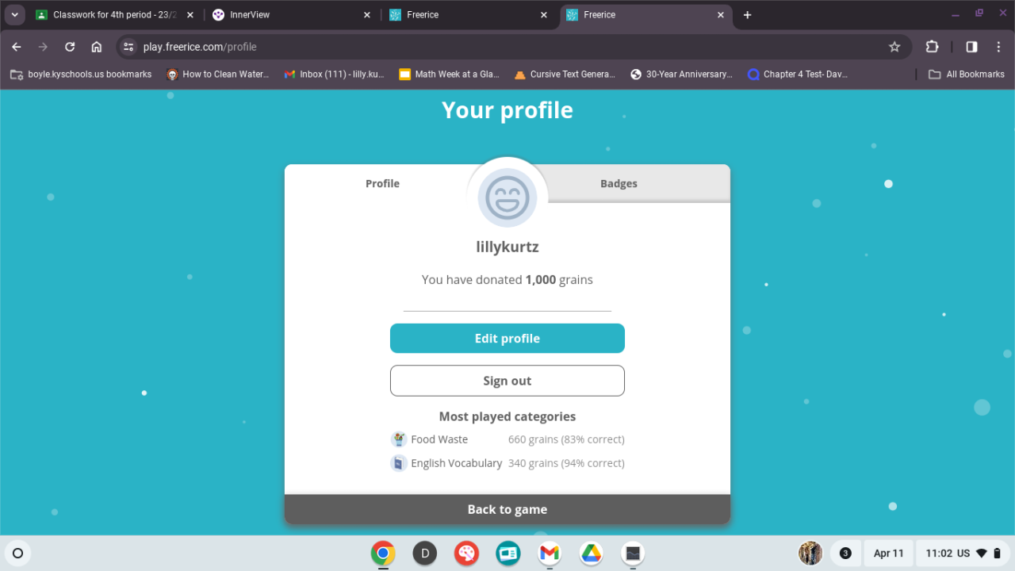This screenshot has width=1015, height=571.
Task: Click the Food Waste category icon
Action: (x=399, y=439)
